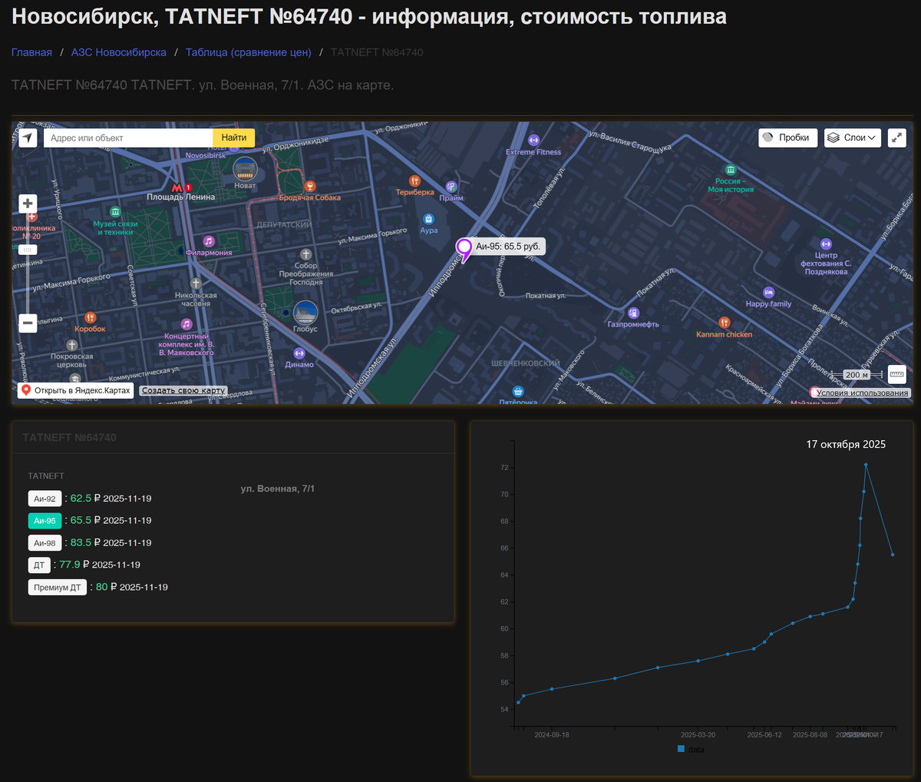Screen dimensions: 921x782
Task: Open map in Яндекс.Картах
Action: tap(76, 390)
